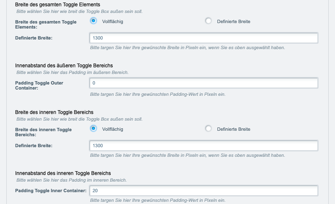
Task: Click hint 'Bitte wählen Sie hier das Padding im inneren Bereich'
Action: click(x=72, y=180)
